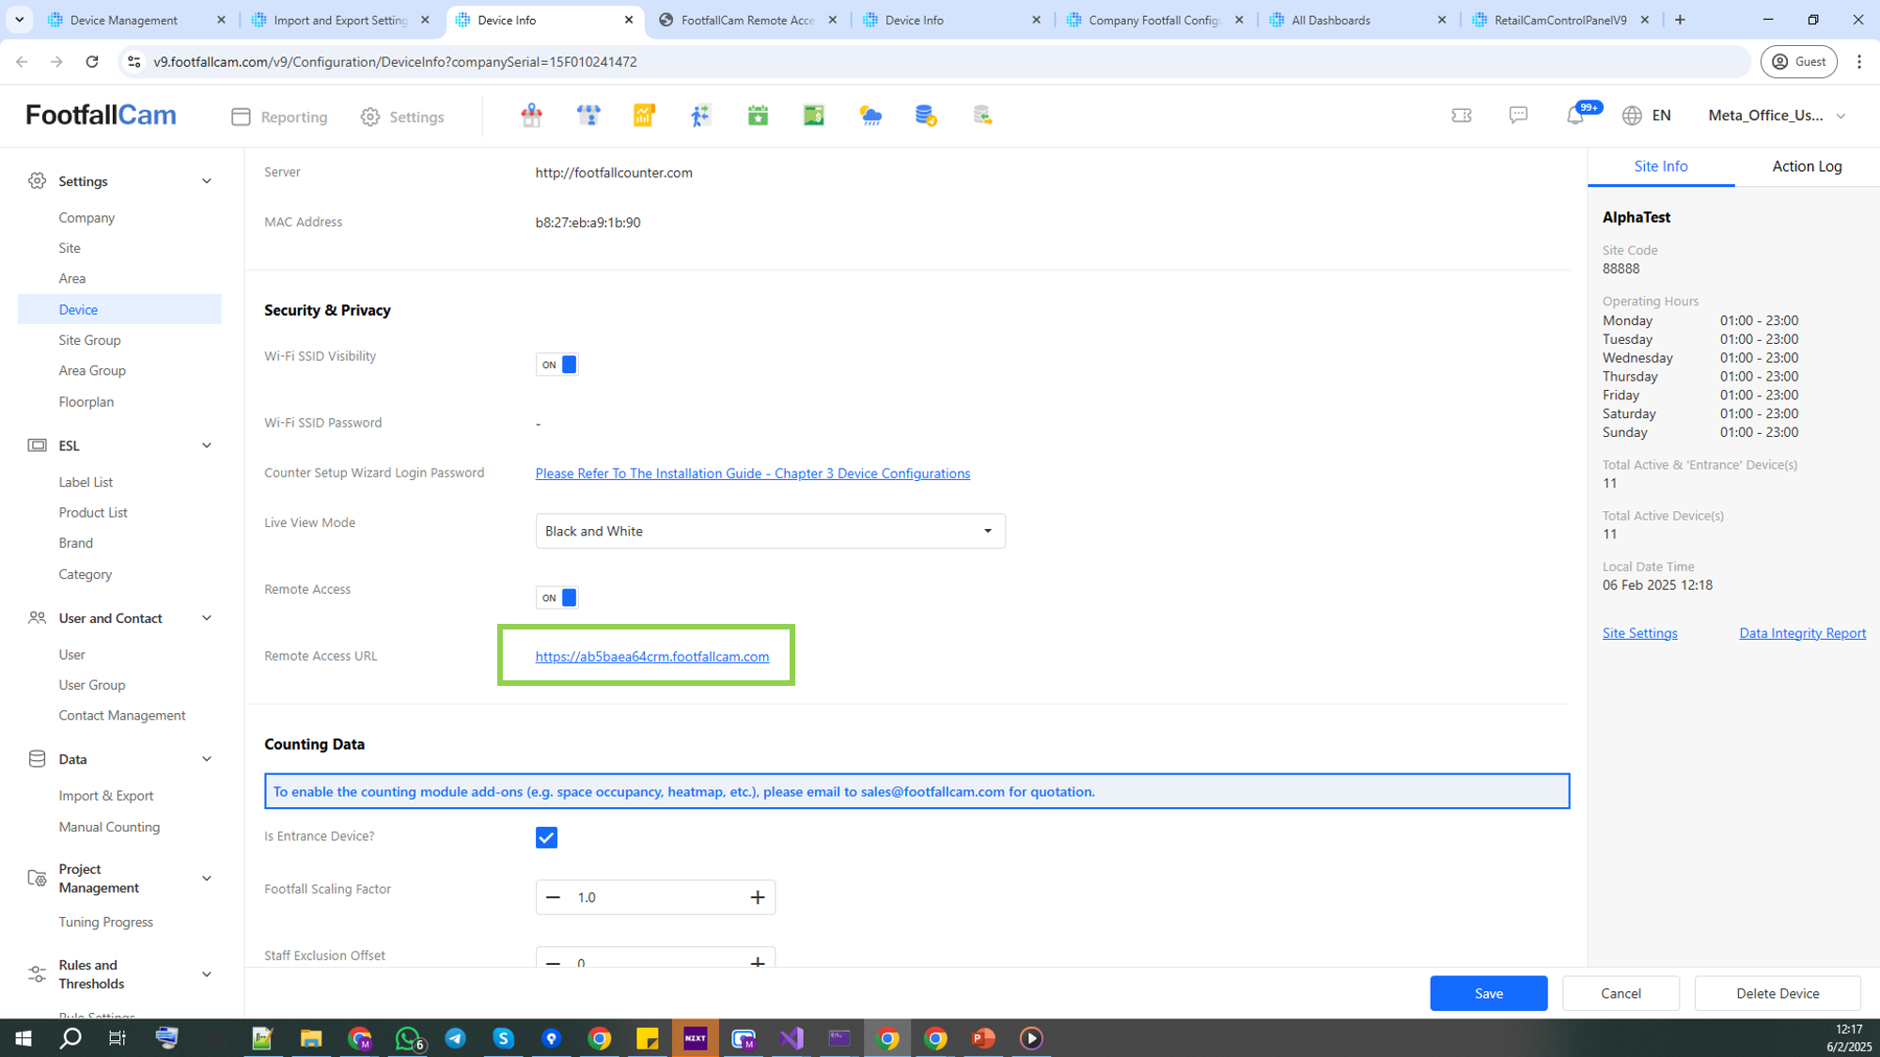
Task: Click the Save button
Action: click(1488, 993)
